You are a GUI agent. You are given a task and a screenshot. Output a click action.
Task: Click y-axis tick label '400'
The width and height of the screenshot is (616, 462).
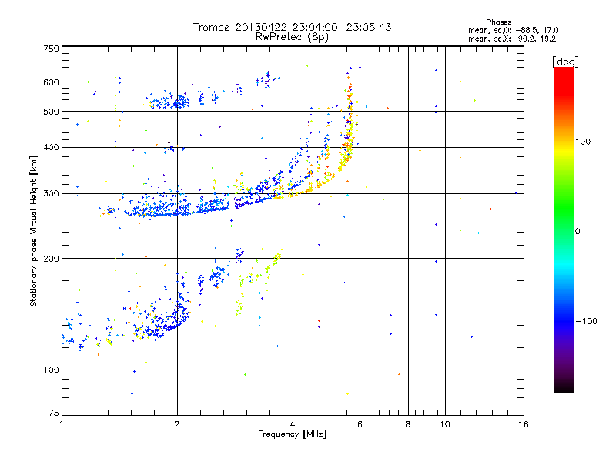click(51, 148)
